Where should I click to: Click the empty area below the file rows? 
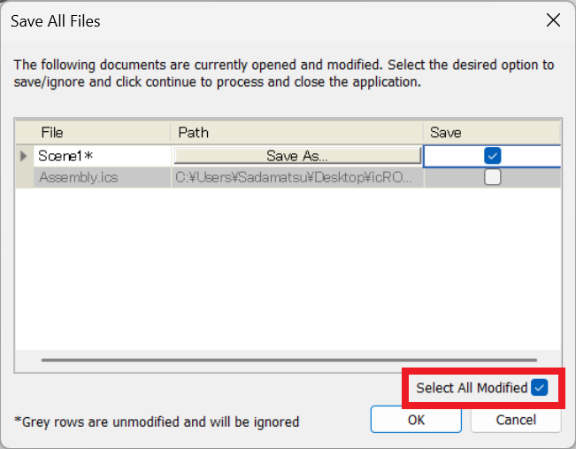[x=288, y=266]
